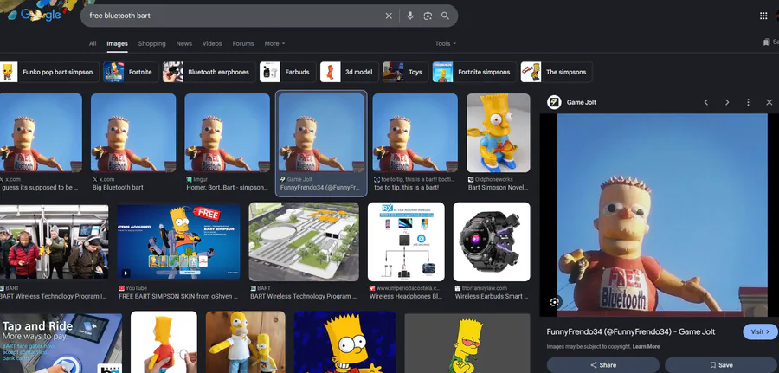
Task: Click 'thorfamilylaw.com' source label
Action: tap(484, 288)
